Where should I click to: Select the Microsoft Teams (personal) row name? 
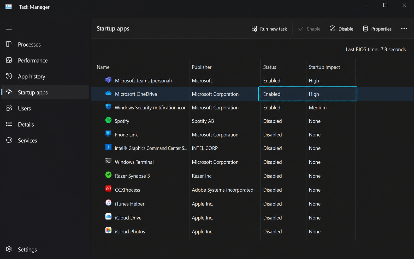143,81
